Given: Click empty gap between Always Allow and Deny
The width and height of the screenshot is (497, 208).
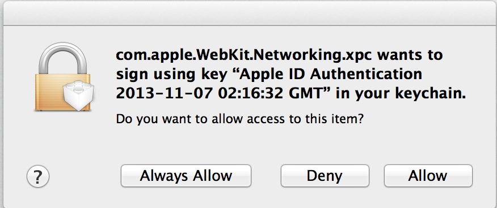Looking at the screenshot, I should (x=266, y=176).
